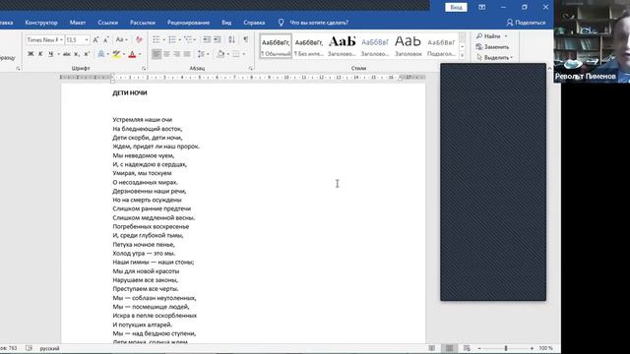Viewport: 630px width, 354px height.
Task: Align text to the right
Action: pos(177,54)
